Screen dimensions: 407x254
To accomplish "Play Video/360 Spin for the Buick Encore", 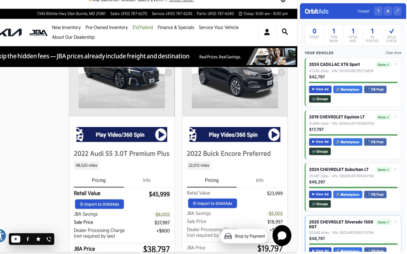I will pyautogui.click(x=235, y=135).
